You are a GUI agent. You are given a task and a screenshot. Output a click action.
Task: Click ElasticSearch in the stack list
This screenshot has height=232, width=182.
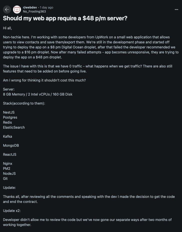click(x=14, y=127)
